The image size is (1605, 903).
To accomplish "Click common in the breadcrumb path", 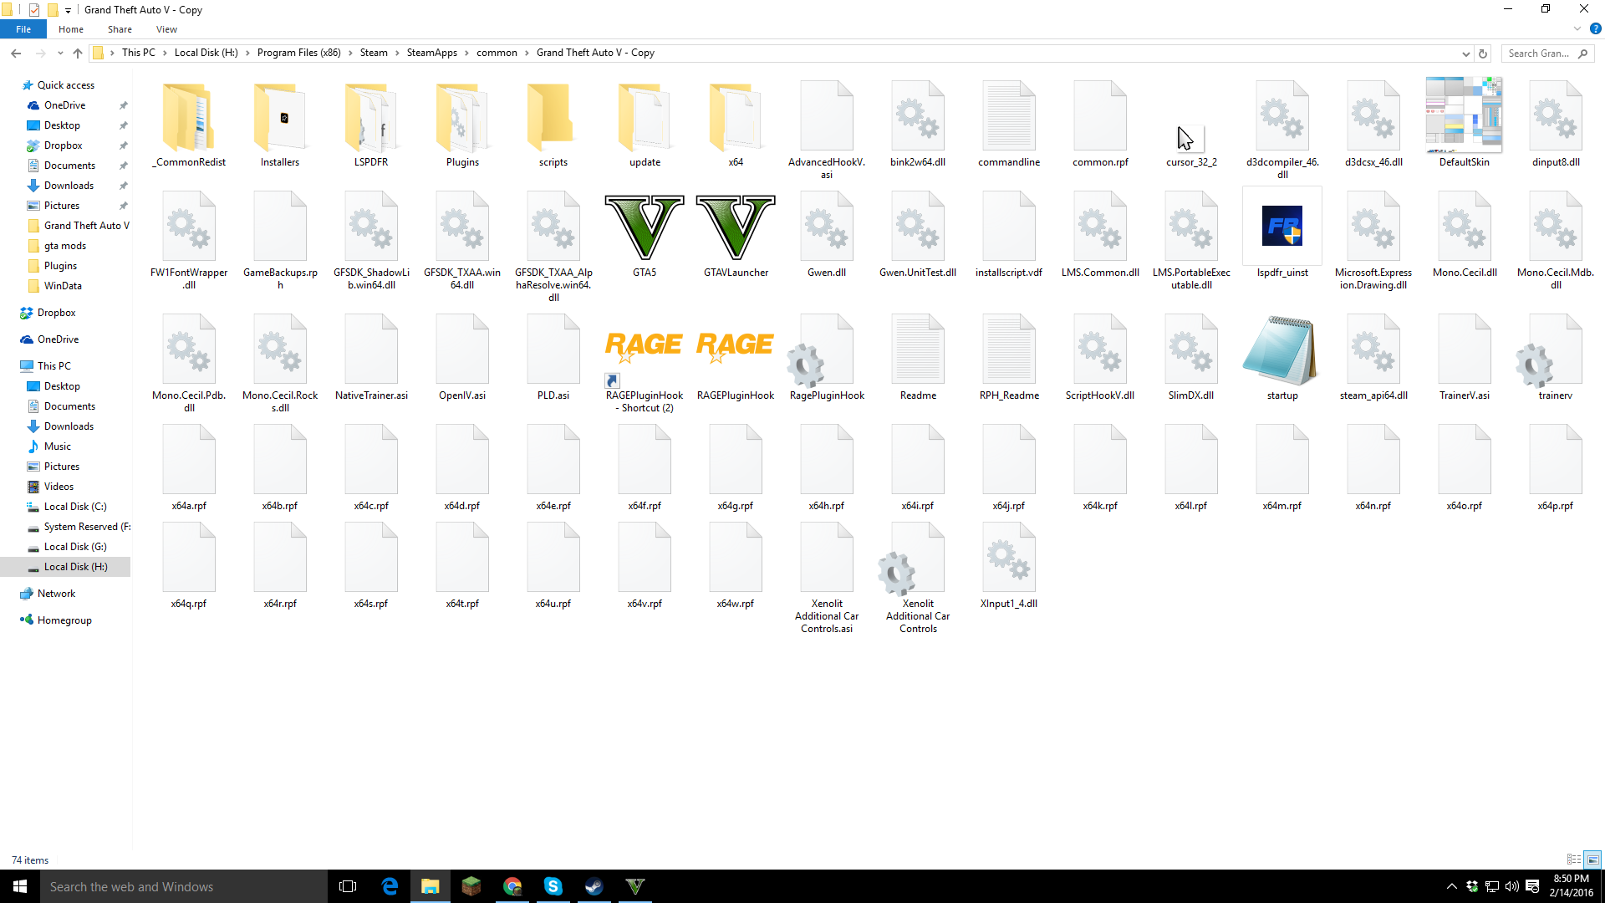I will point(497,53).
